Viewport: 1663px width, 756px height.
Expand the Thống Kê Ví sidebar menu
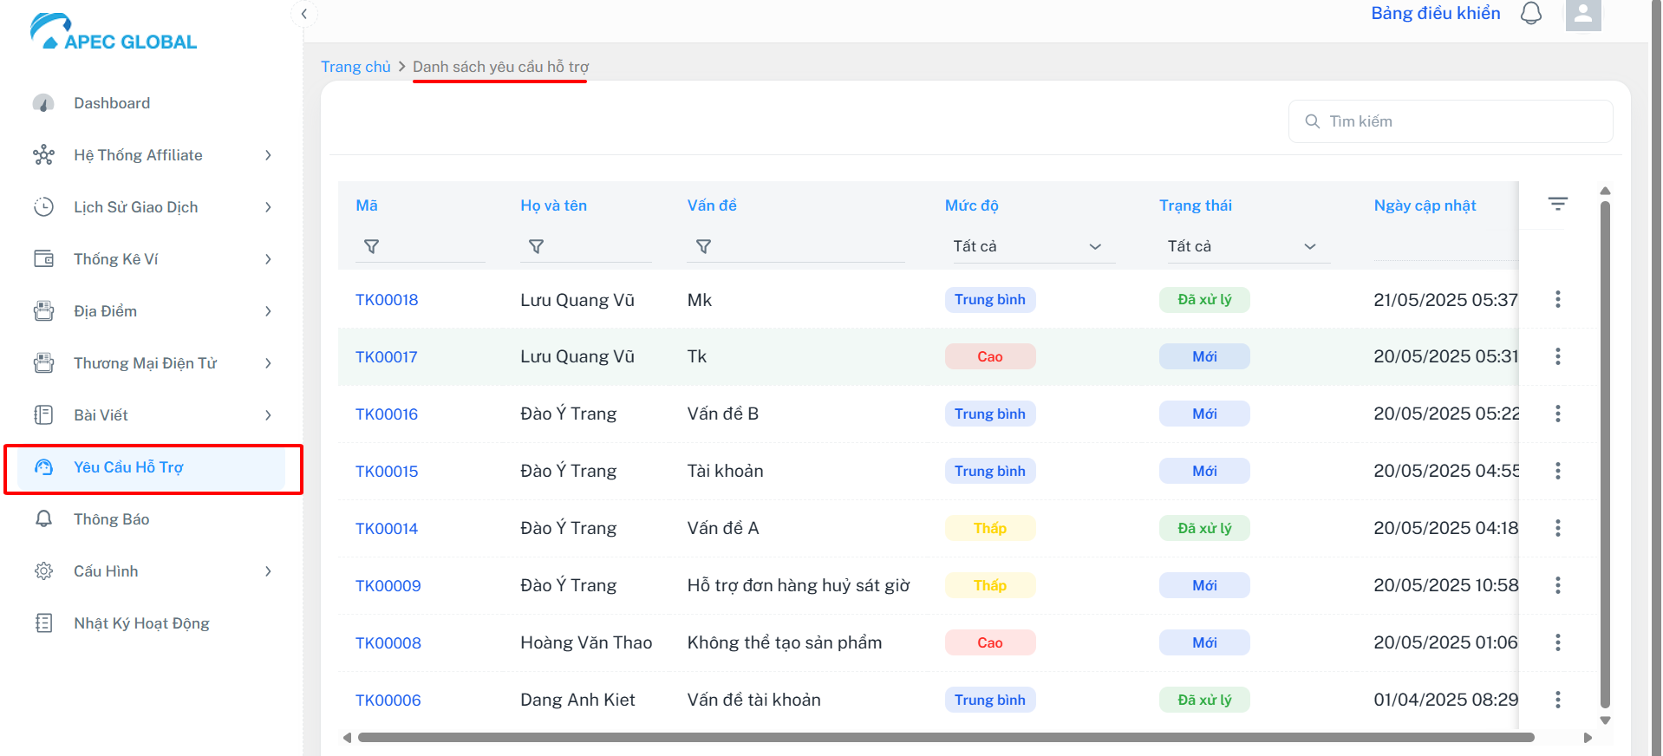point(153,259)
